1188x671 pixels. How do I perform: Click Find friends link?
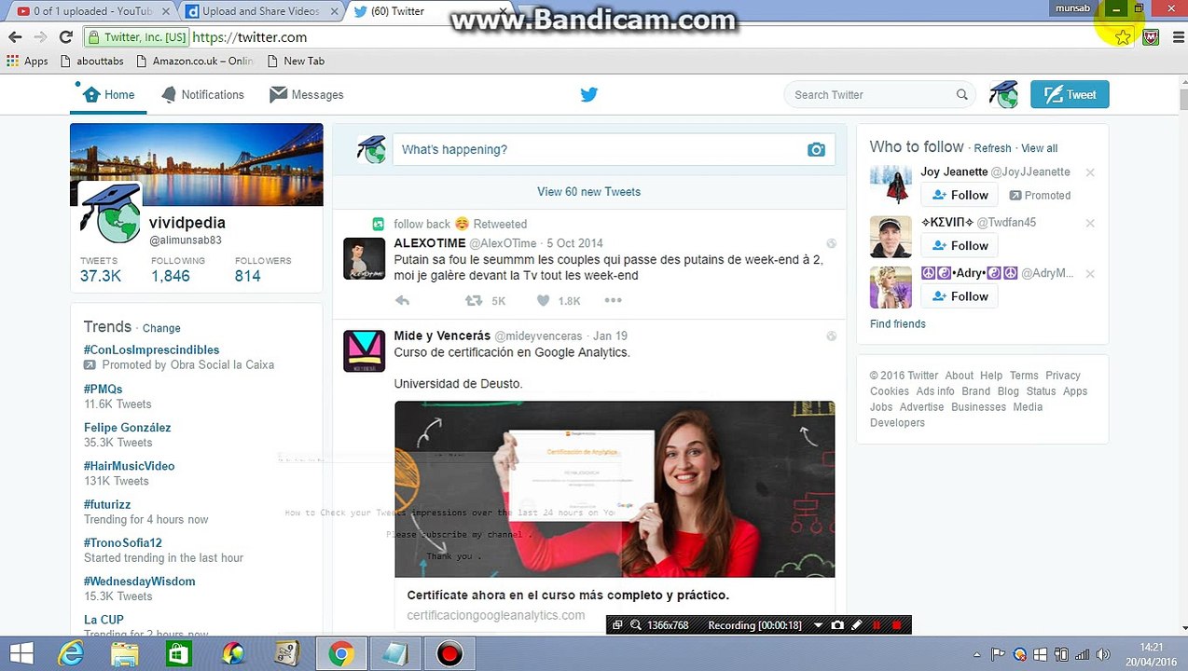click(897, 324)
